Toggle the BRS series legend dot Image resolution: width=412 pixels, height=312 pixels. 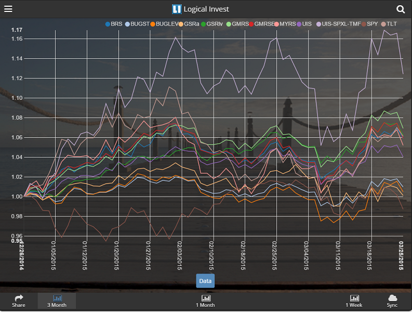(108, 24)
